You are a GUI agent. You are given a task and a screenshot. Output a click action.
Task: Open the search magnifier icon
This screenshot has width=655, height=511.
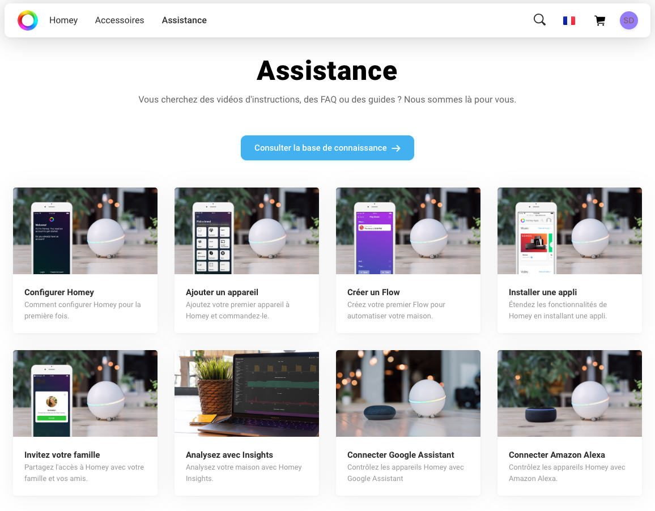pos(539,19)
